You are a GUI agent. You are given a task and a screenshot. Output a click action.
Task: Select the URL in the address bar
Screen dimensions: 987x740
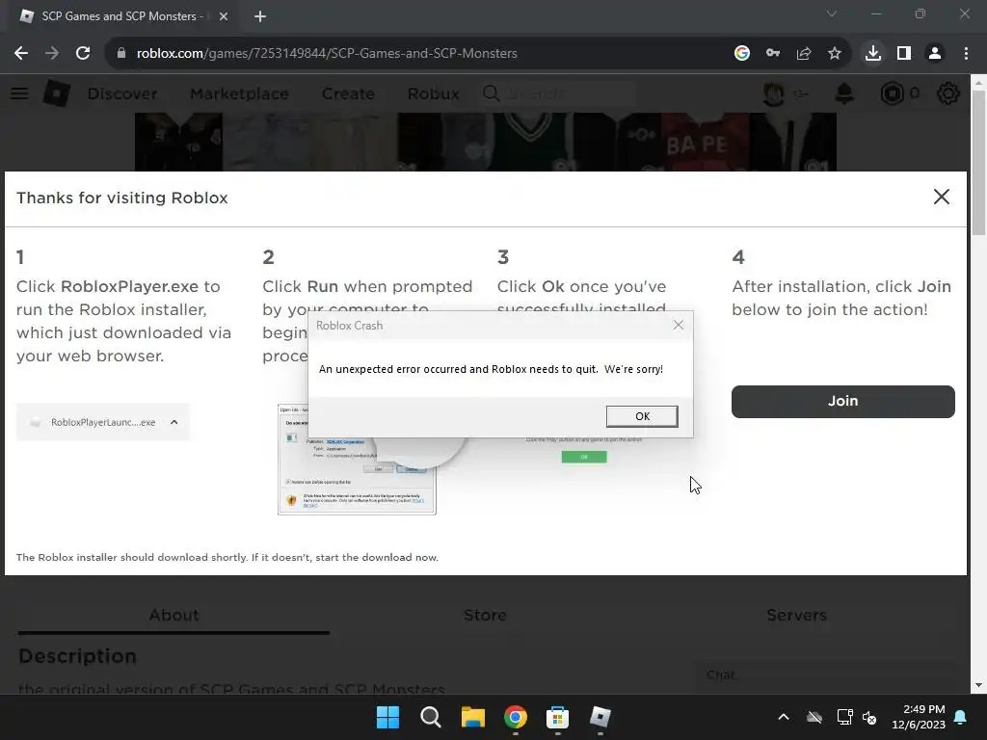327,54
